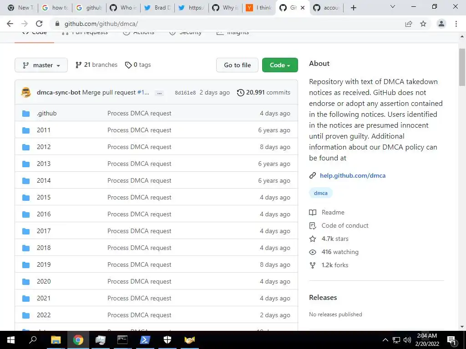Switch to the Code tab

(35, 32)
